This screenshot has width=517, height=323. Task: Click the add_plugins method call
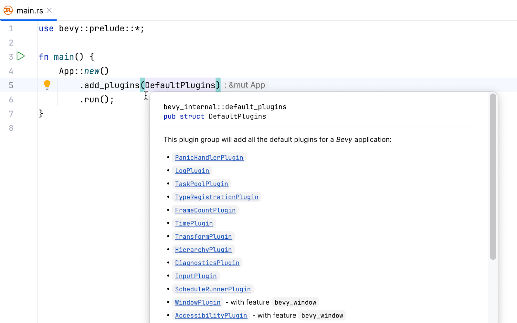click(112, 85)
